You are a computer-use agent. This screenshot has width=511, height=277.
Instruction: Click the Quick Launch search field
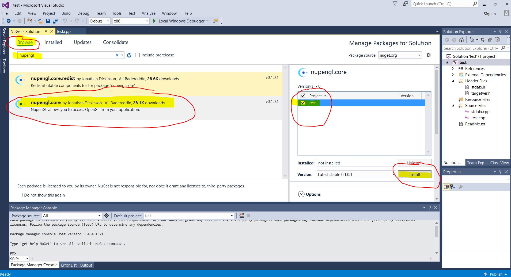click(x=442, y=4)
